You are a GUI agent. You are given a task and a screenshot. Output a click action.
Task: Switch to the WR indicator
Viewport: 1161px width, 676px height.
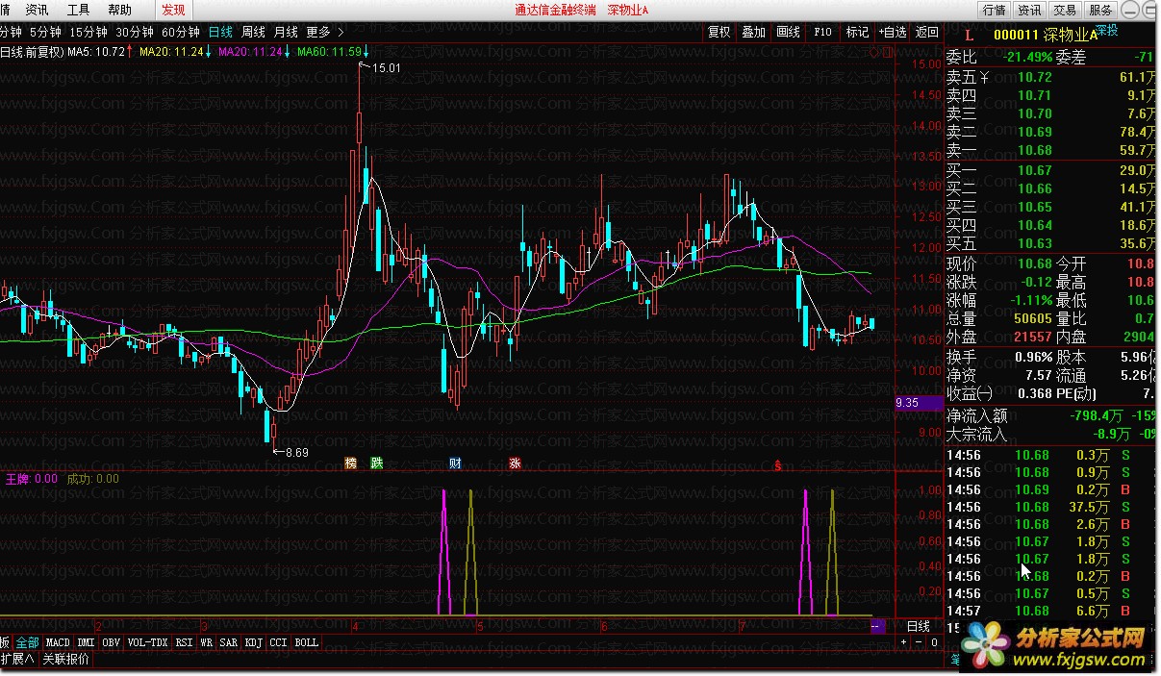[207, 642]
